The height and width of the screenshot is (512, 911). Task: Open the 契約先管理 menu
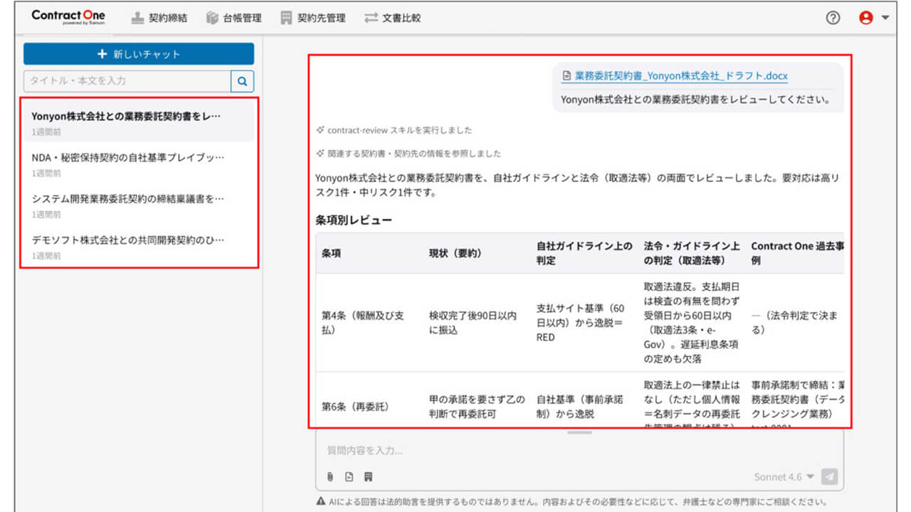(x=313, y=18)
